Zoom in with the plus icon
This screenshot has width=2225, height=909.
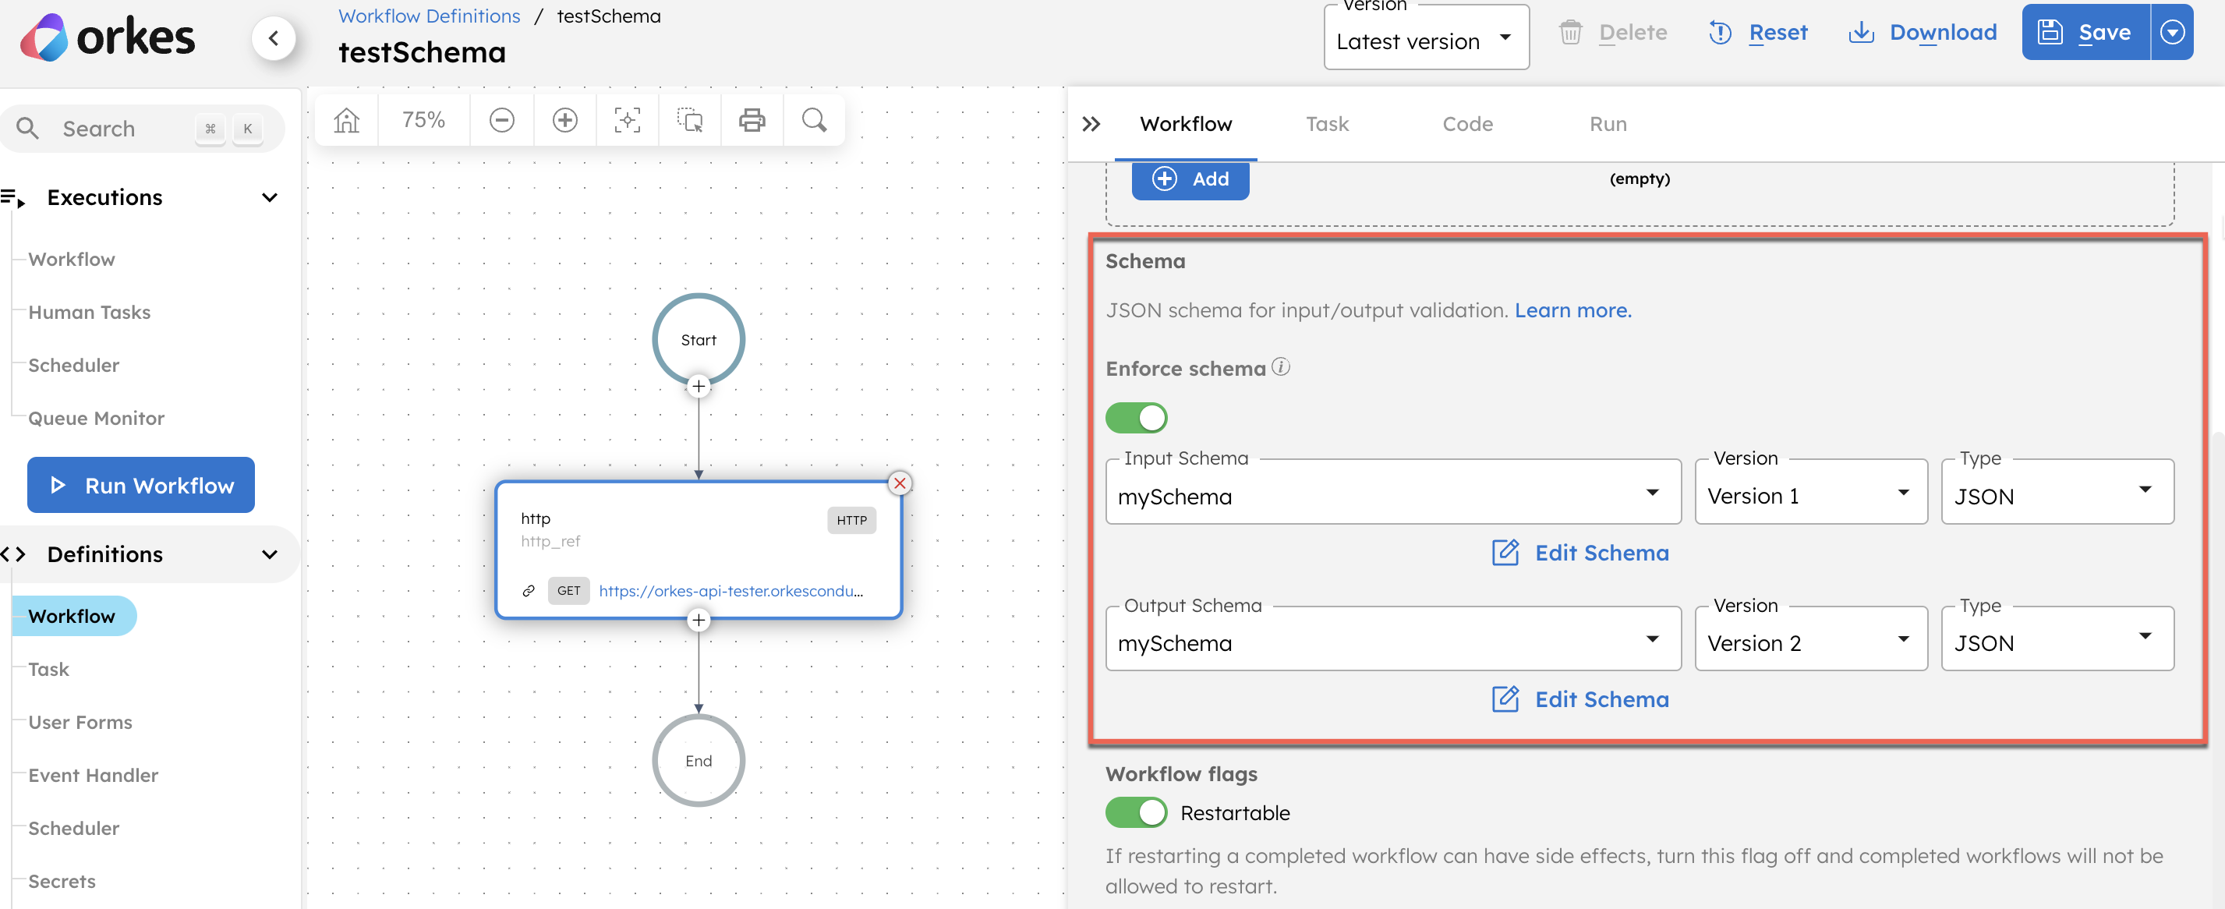565,120
